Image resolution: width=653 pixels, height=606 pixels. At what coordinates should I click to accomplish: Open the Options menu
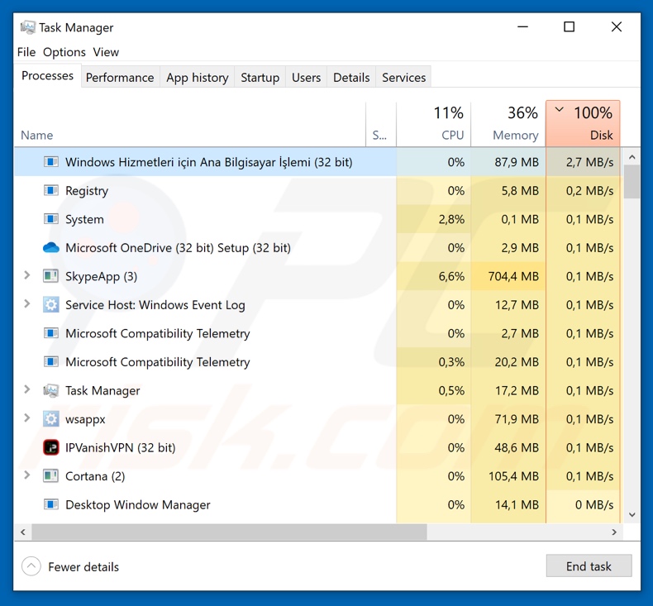click(64, 52)
